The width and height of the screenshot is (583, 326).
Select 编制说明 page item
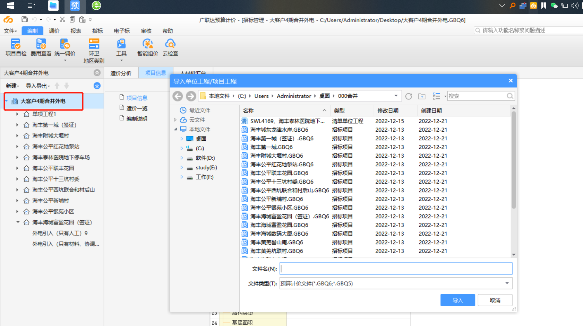point(137,118)
